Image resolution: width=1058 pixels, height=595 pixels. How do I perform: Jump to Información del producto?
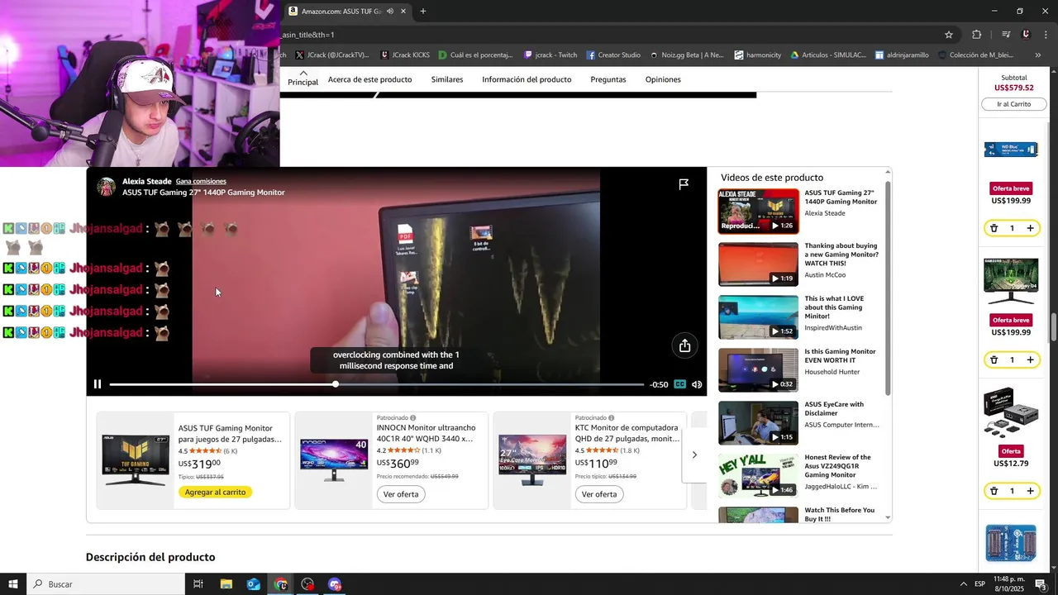tap(527, 79)
